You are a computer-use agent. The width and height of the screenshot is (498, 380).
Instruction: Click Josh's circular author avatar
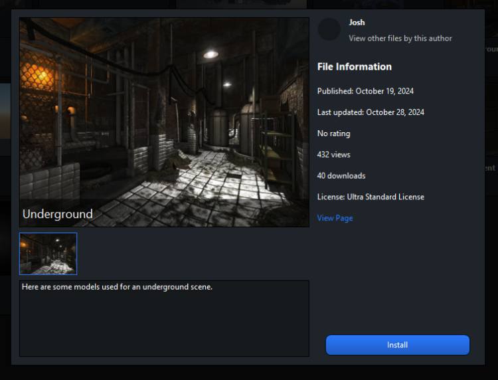click(x=329, y=29)
